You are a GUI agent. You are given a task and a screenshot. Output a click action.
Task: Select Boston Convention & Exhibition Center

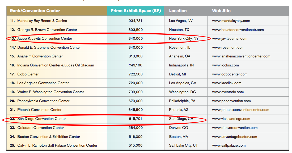point(49,137)
